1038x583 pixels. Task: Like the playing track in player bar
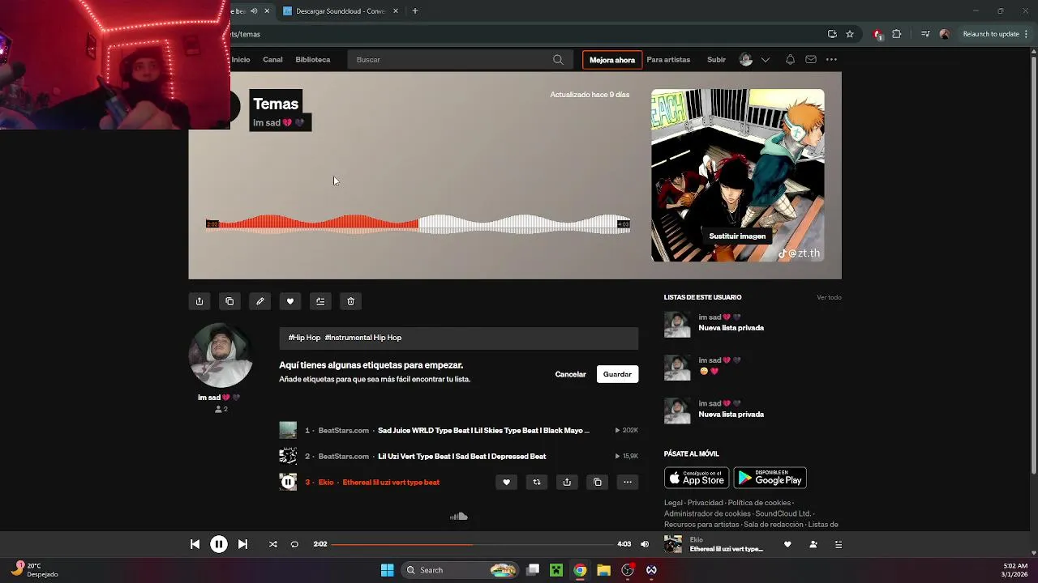click(787, 545)
